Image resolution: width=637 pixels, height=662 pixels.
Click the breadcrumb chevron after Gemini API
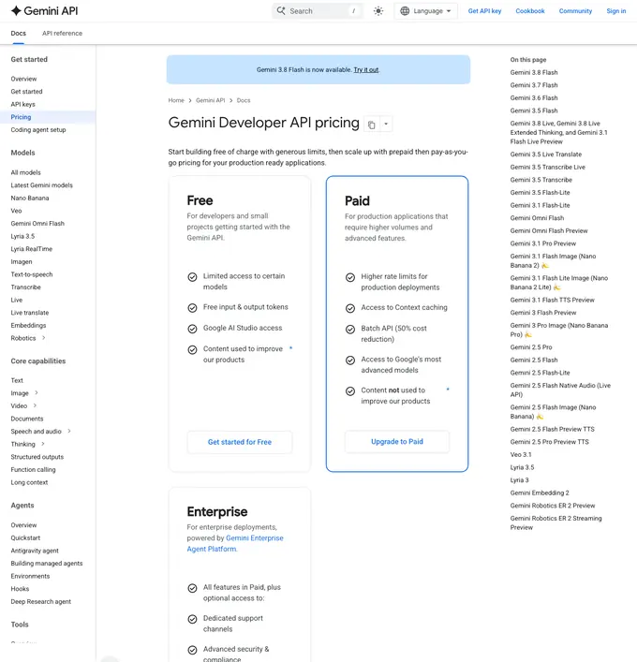[x=231, y=100]
